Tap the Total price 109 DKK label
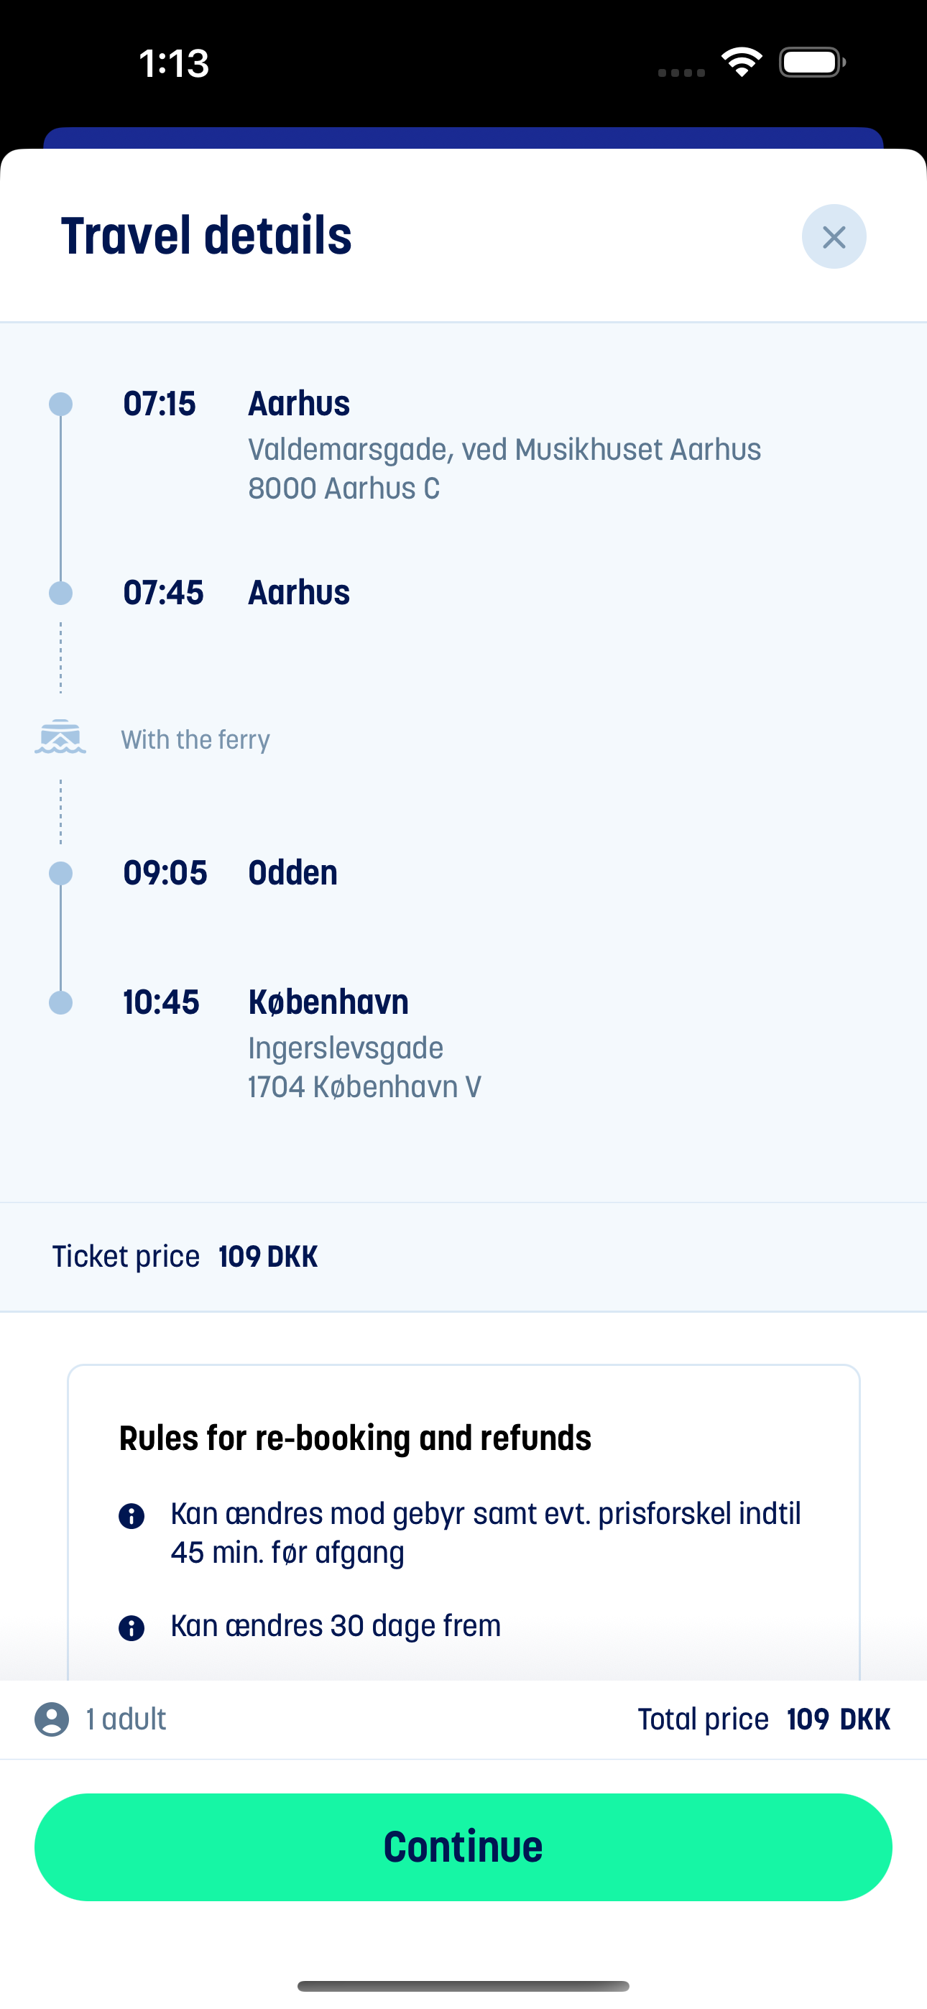 pyautogui.click(x=764, y=1719)
